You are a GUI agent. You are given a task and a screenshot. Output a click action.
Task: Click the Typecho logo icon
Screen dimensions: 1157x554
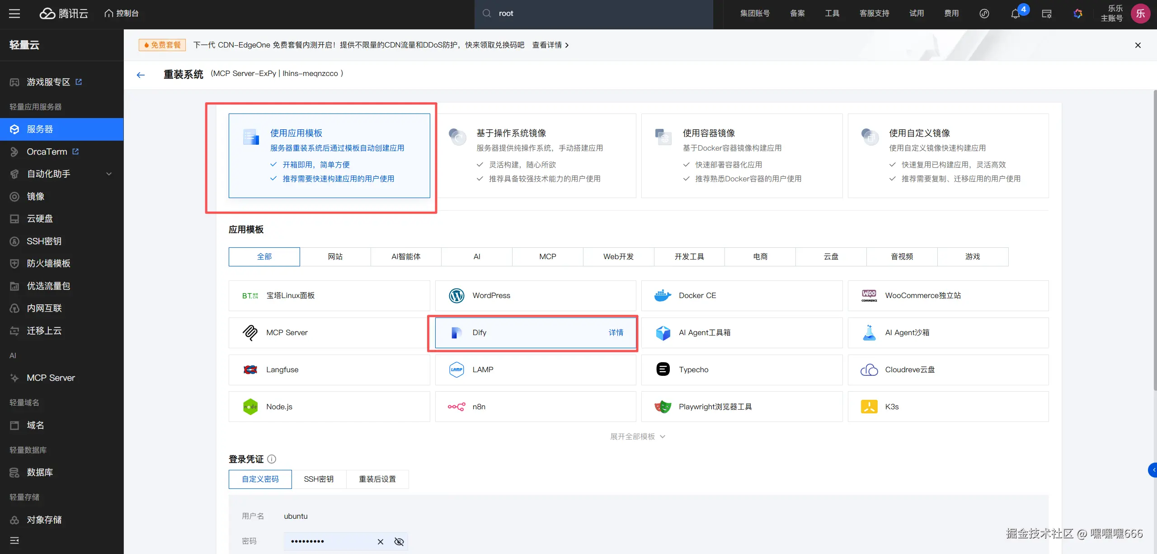click(x=663, y=370)
